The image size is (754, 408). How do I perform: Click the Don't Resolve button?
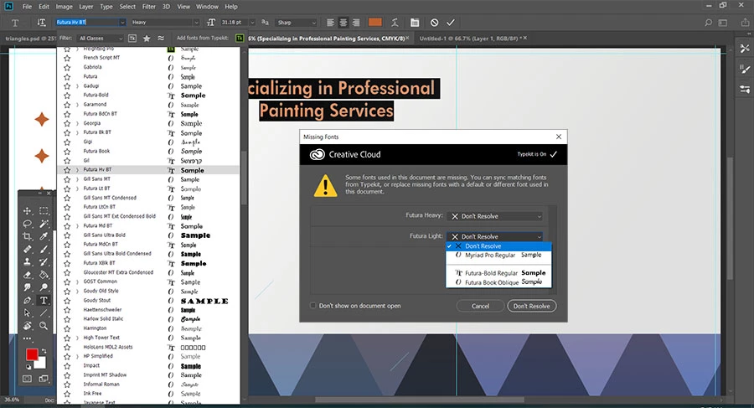click(531, 306)
